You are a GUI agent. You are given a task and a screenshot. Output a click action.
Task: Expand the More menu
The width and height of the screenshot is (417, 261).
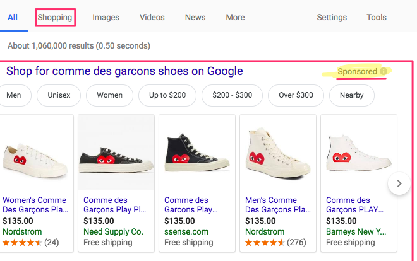[236, 17]
